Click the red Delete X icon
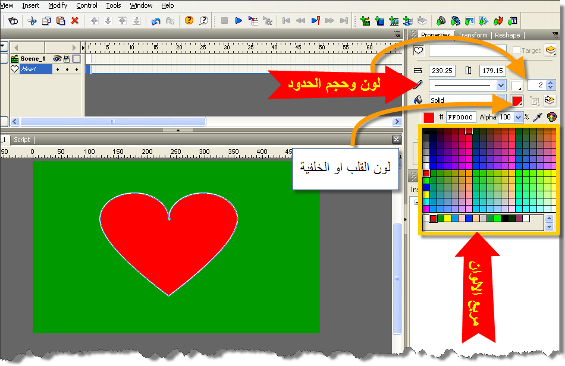Image resolution: width=565 pixels, height=366 pixels. tap(75, 21)
